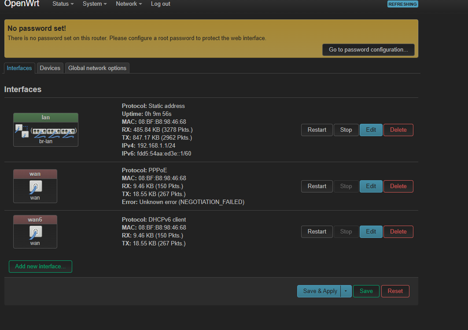The width and height of the screenshot is (468, 330).
Task: Expand the Save & Apply options arrow
Action: [x=346, y=291]
